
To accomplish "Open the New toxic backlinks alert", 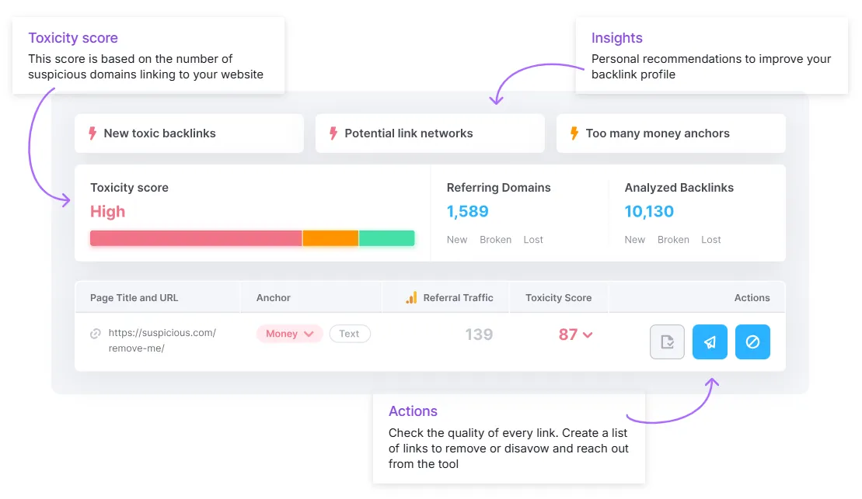I will (x=189, y=133).
